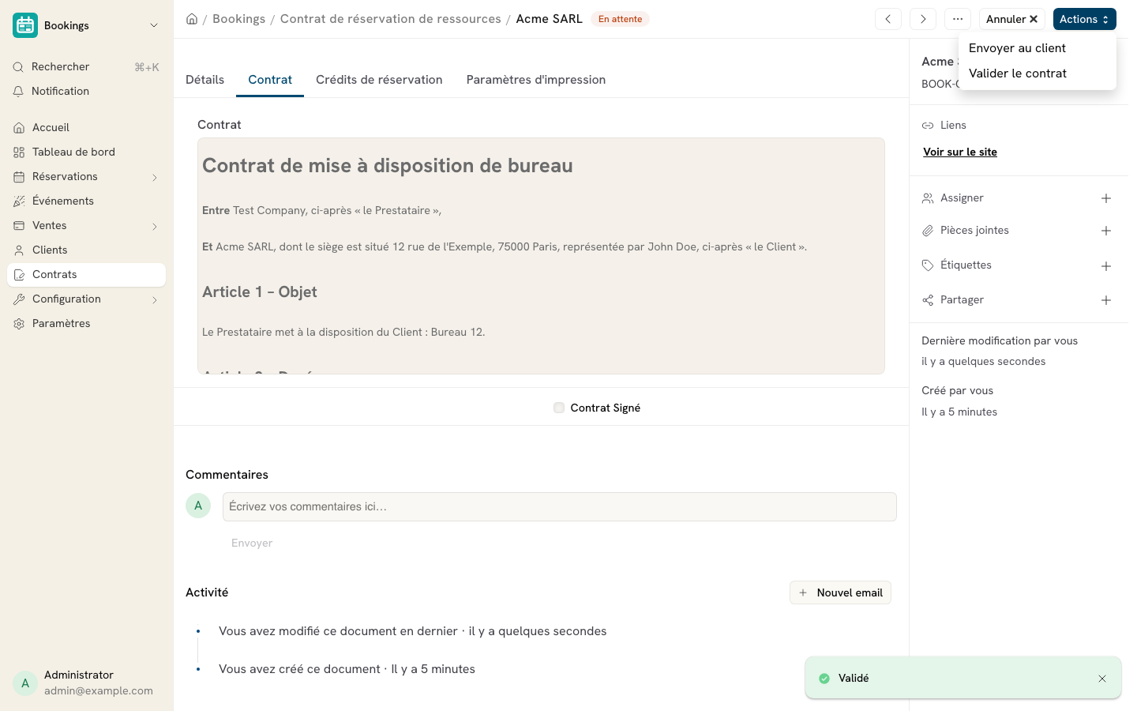Click the Article 1 – Objet heading

(x=260, y=292)
